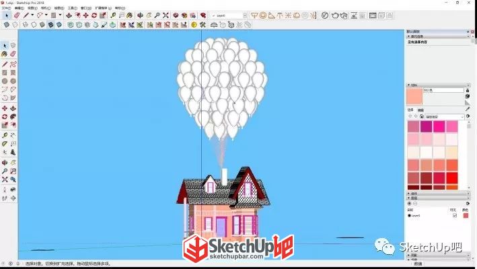Image resolution: width=477 pixels, height=269 pixels.
Task: Click the Layer0 color swatch
Action: point(466,215)
